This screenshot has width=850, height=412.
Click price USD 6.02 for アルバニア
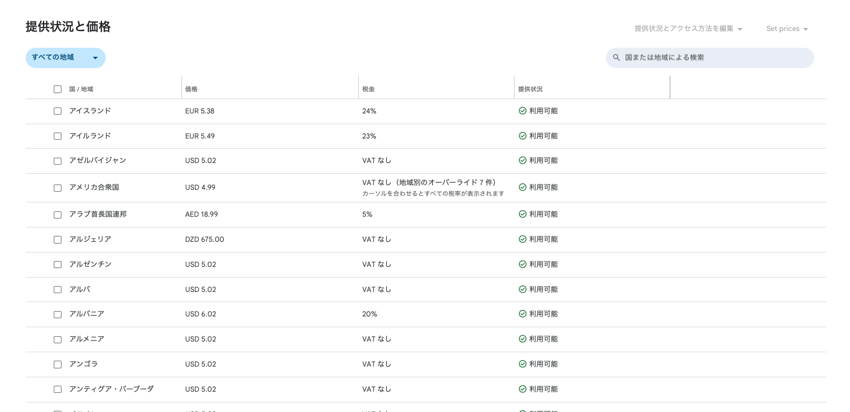201,314
